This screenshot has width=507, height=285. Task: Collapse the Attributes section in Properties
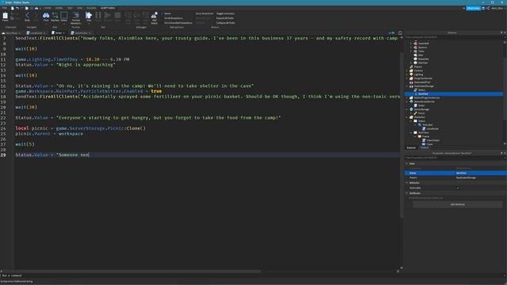pyautogui.click(x=407, y=193)
